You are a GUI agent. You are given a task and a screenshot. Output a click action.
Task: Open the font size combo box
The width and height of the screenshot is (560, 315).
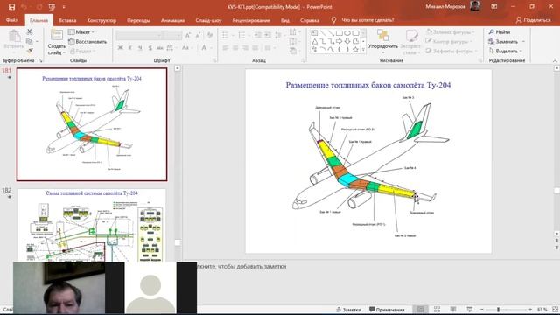coord(172,35)
